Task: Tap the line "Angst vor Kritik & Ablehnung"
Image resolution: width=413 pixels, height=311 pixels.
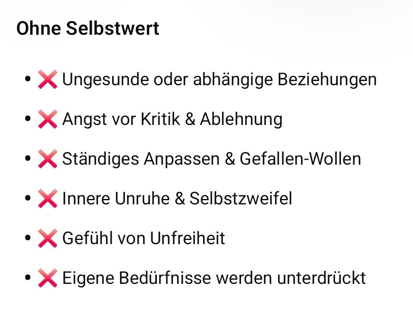Action: click(172, 120)
